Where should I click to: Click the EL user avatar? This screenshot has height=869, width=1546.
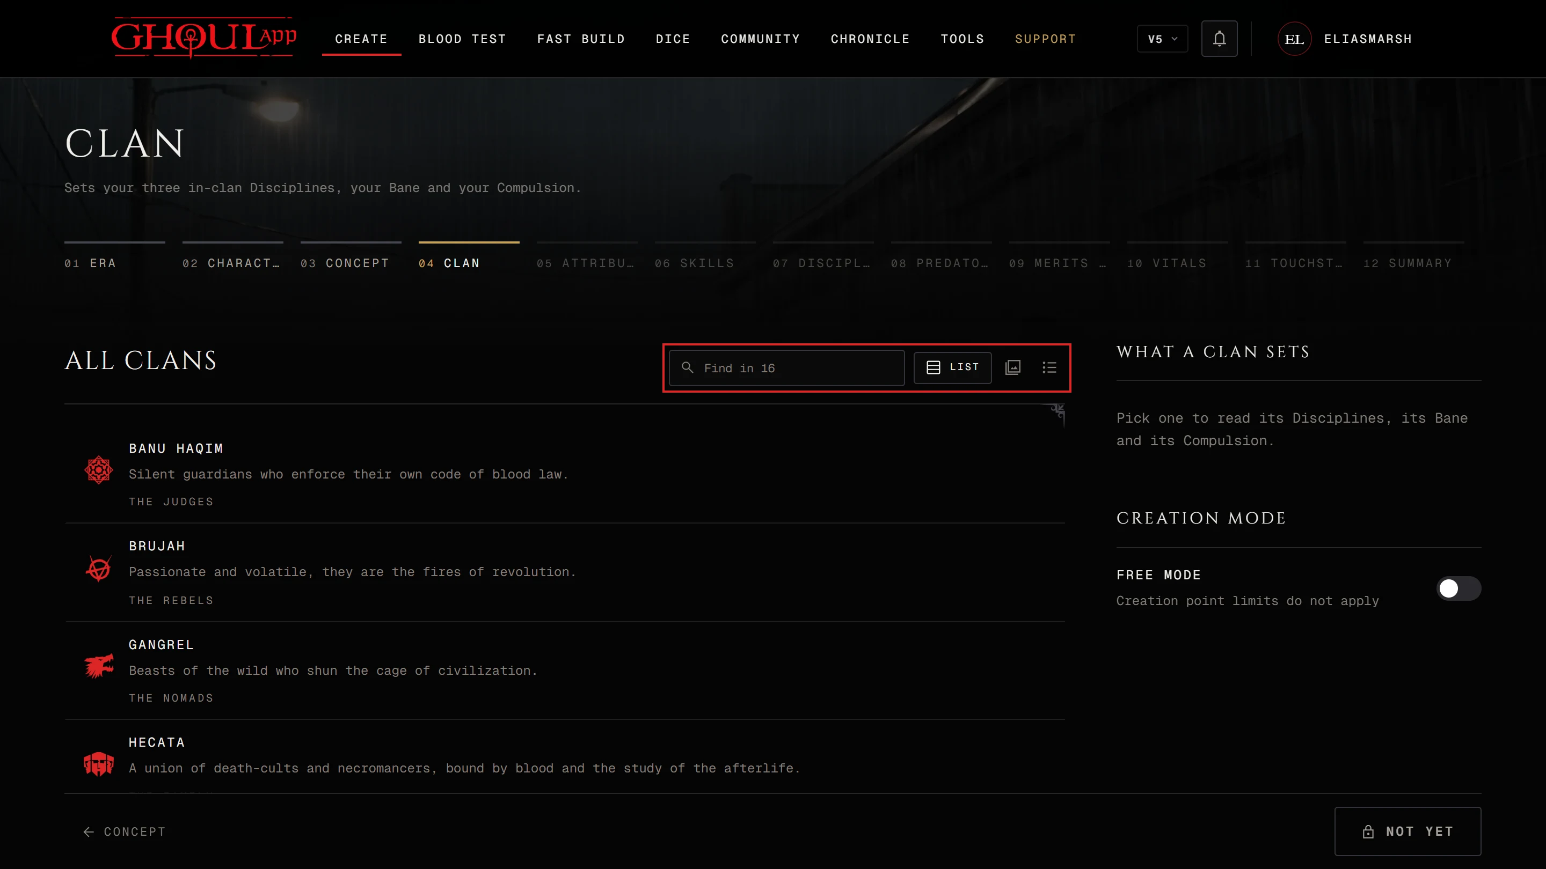pos(1294,39)
